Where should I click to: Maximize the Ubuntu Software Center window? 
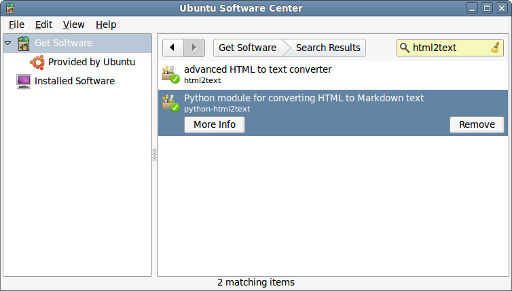point(487,8)
